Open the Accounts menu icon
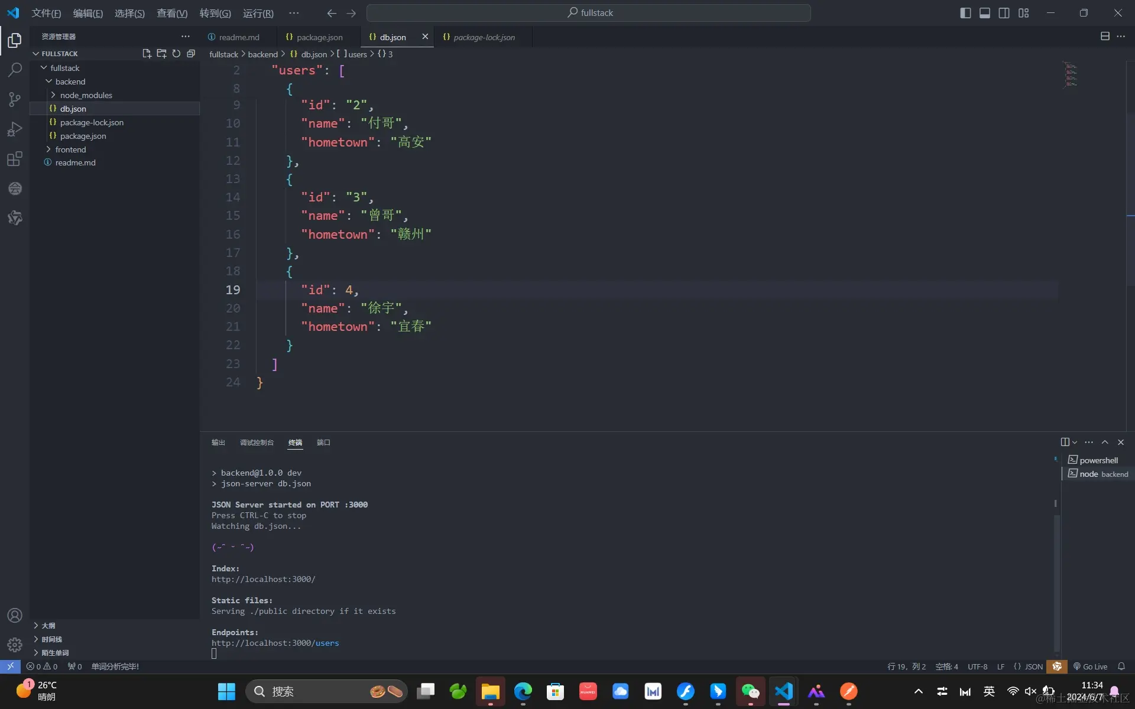 click(x=15, y=615)
